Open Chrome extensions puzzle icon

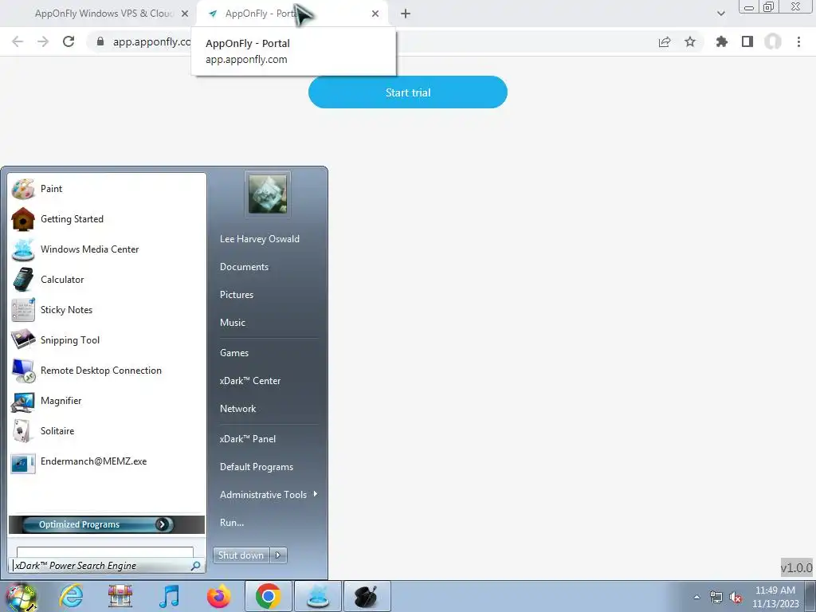(722, 41)
